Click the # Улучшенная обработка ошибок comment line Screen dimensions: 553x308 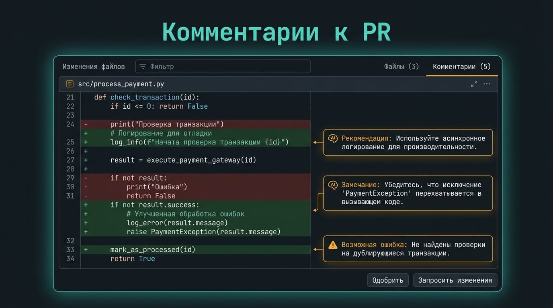[x=196, y=214]
